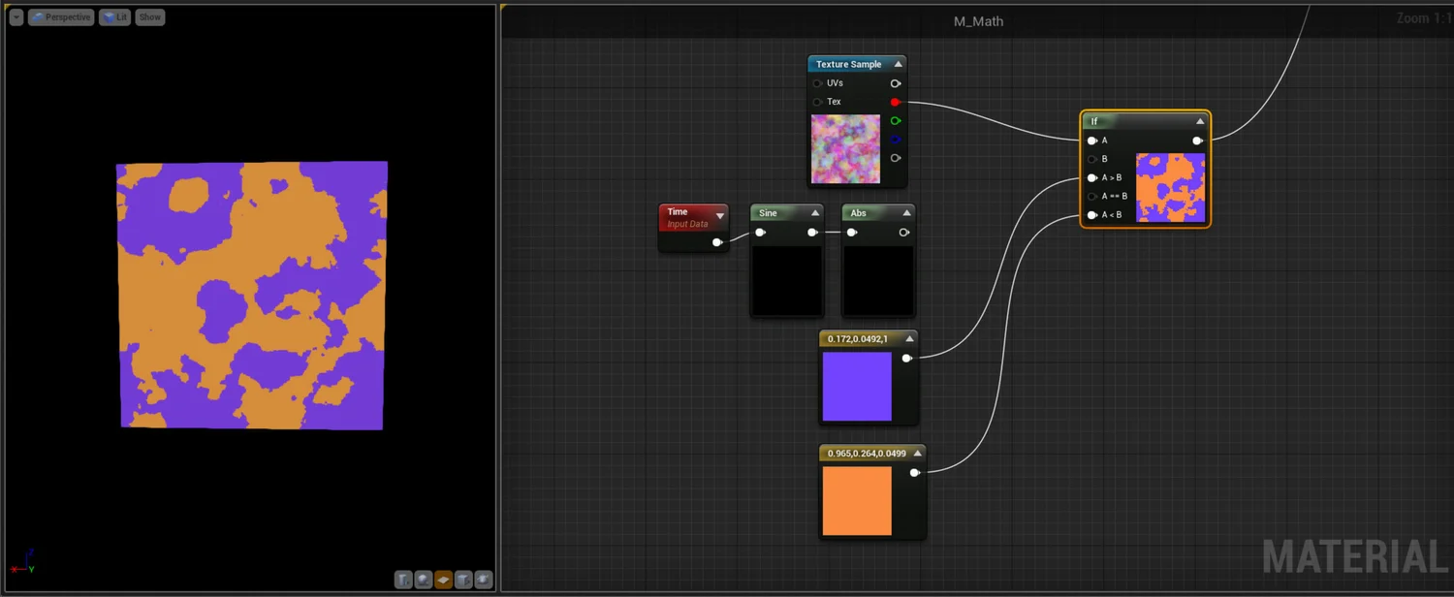The image size is (1454, 597).
Task: Collapse the Texture Sample node
Action: (x=898, y=63)
